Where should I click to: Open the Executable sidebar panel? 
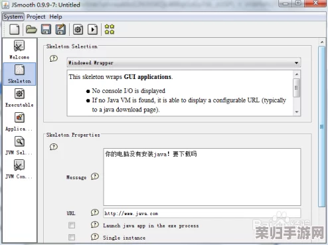(19, 98)
